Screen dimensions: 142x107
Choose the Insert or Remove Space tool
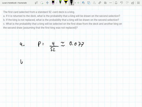47,3
